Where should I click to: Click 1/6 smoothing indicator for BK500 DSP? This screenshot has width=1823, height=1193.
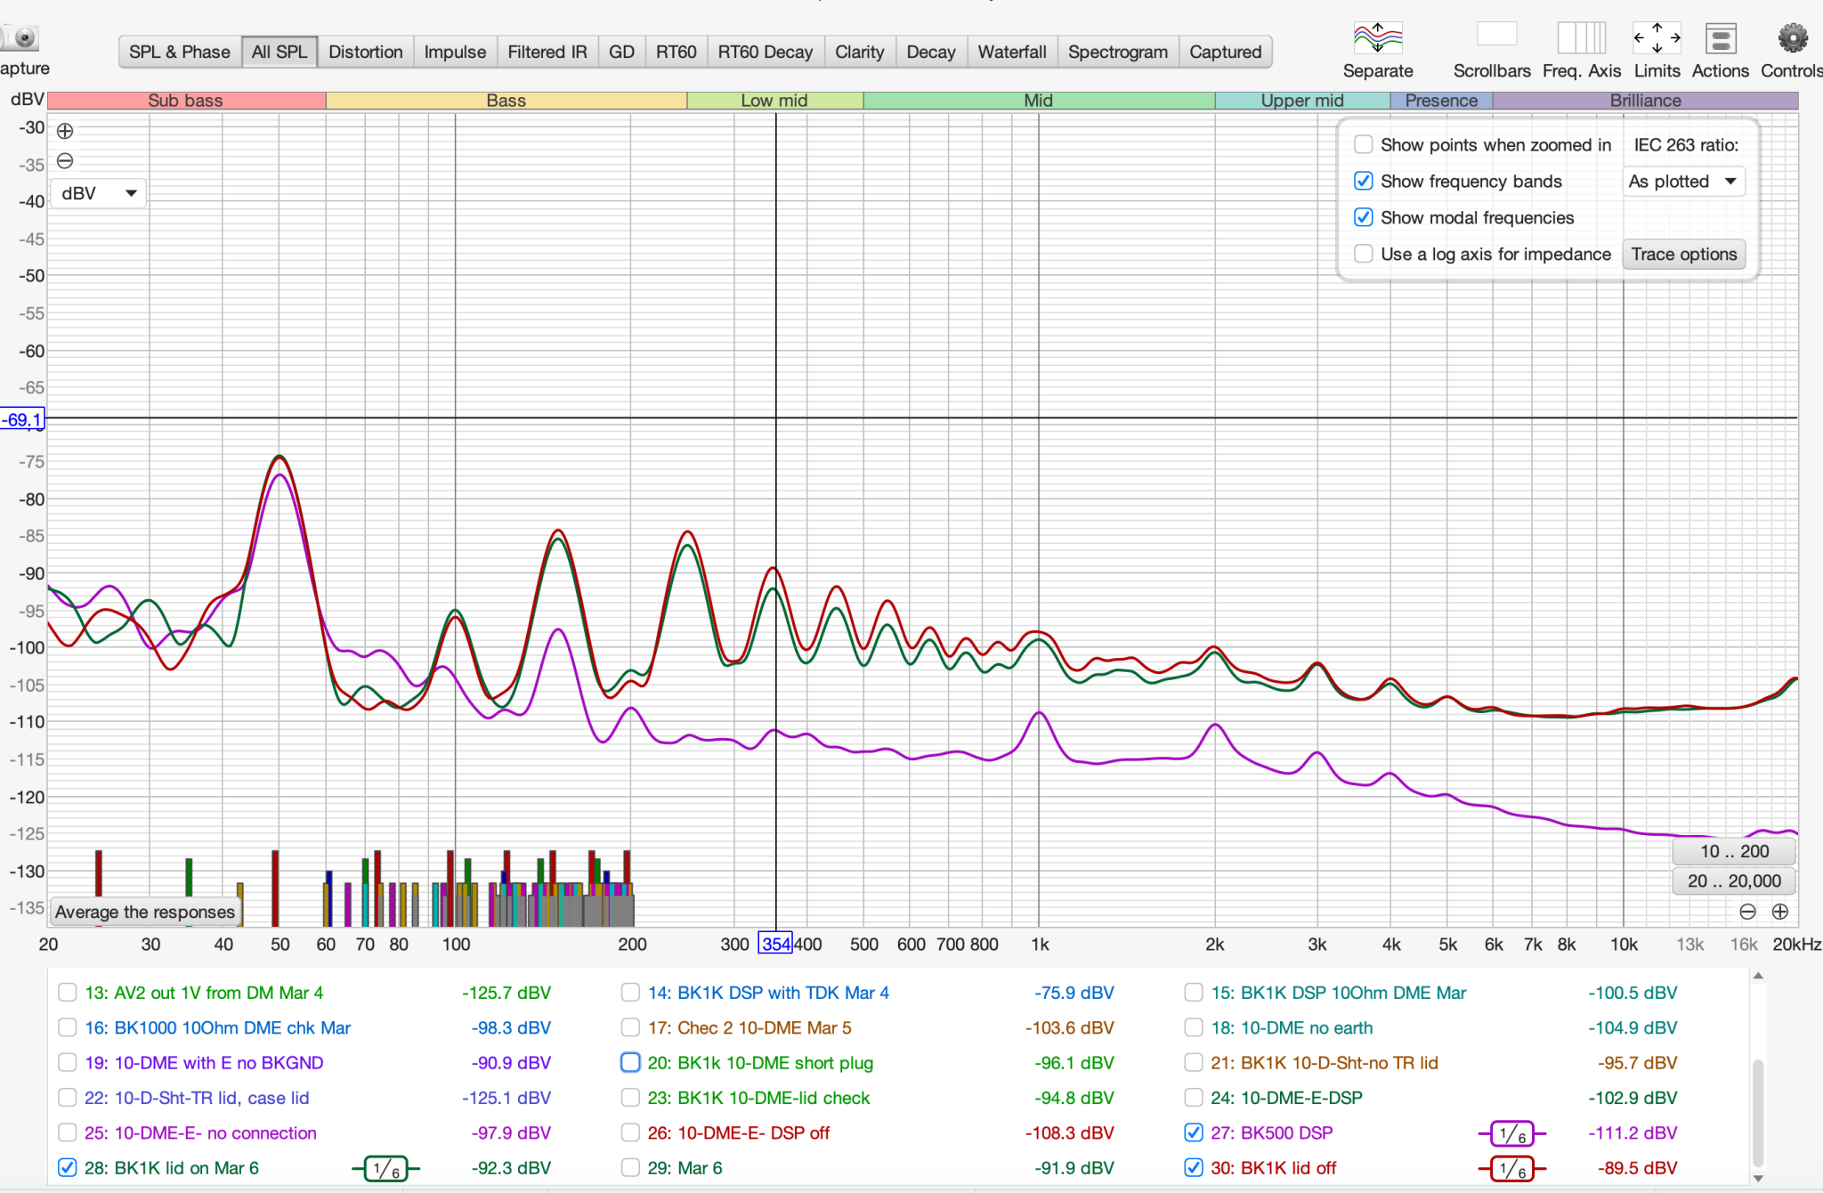1511,1133
